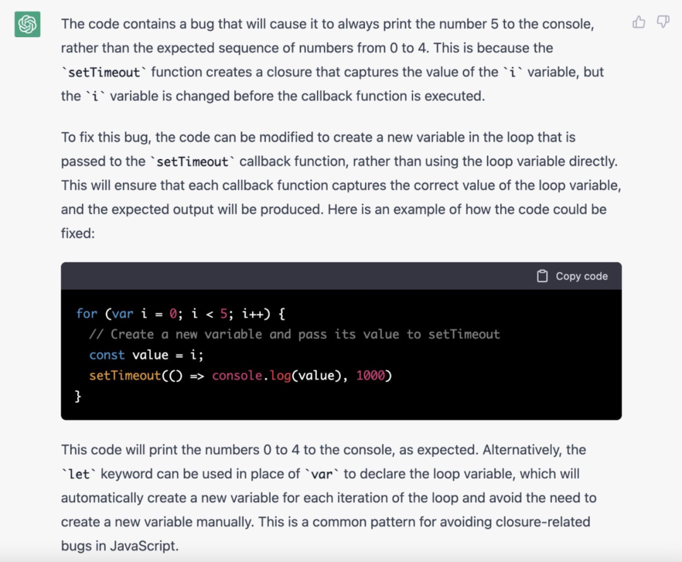This screenshot has width=682, height=562.
Task: Click the Copy code label text
Action: pyautogui.click(x=581, y=276)
